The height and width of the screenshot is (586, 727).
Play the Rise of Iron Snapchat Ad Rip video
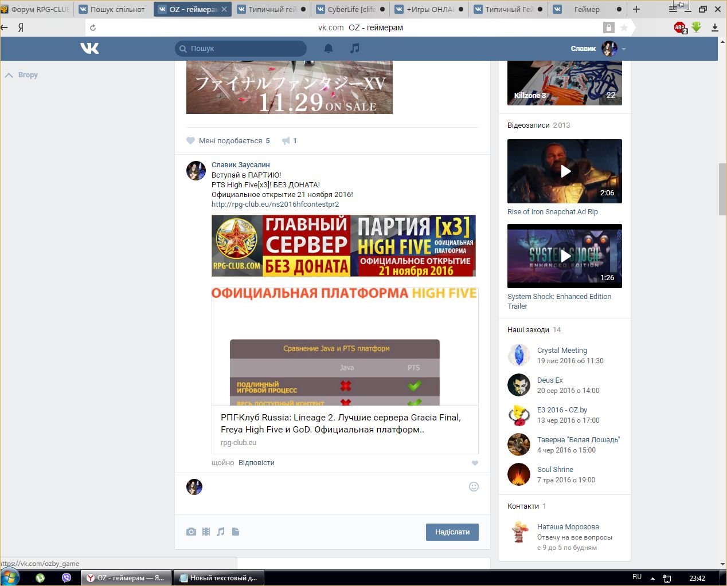click(x=565, y=171)
